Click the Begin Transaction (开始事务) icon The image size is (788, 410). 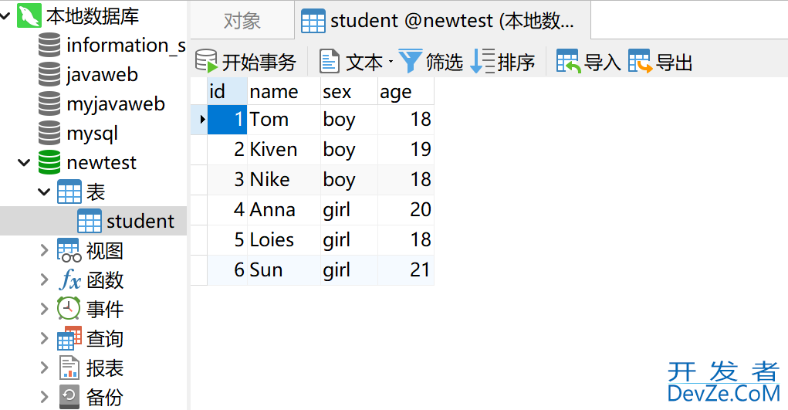coord(206,62)
